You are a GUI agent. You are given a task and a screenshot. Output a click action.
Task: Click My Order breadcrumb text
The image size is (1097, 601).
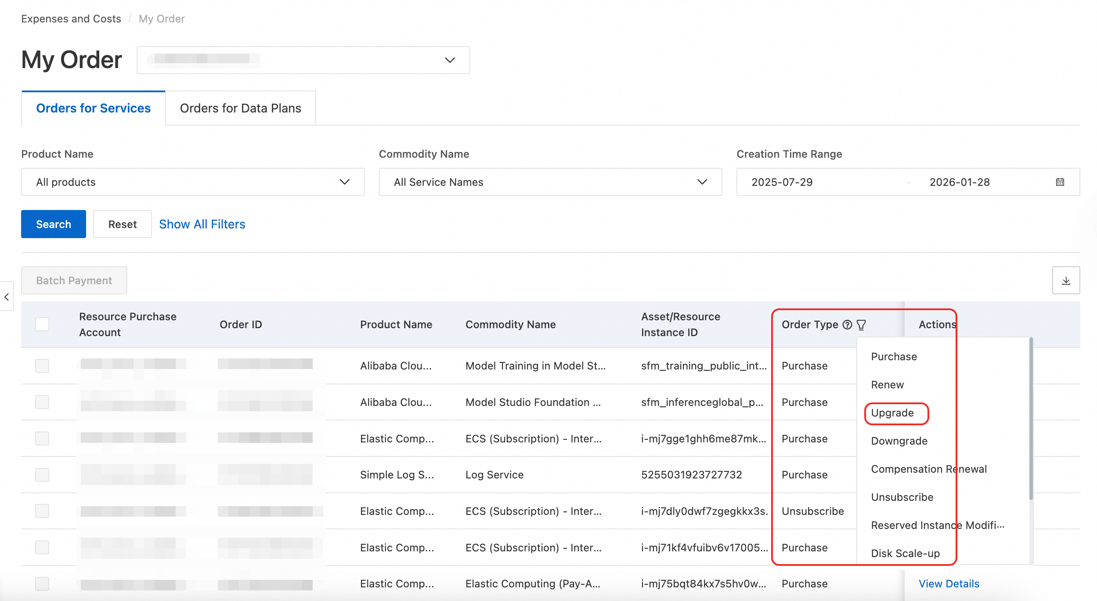pyautogui.click(x=162, y=18)
